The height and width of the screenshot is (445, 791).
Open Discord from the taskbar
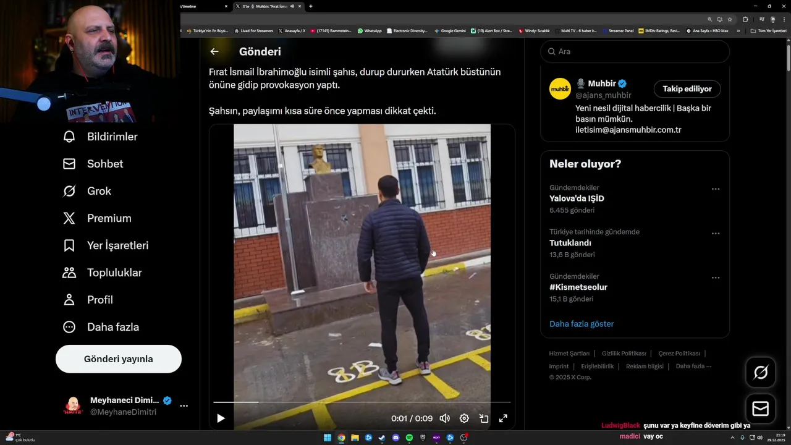pyautogui.click(x=396, y=438)
